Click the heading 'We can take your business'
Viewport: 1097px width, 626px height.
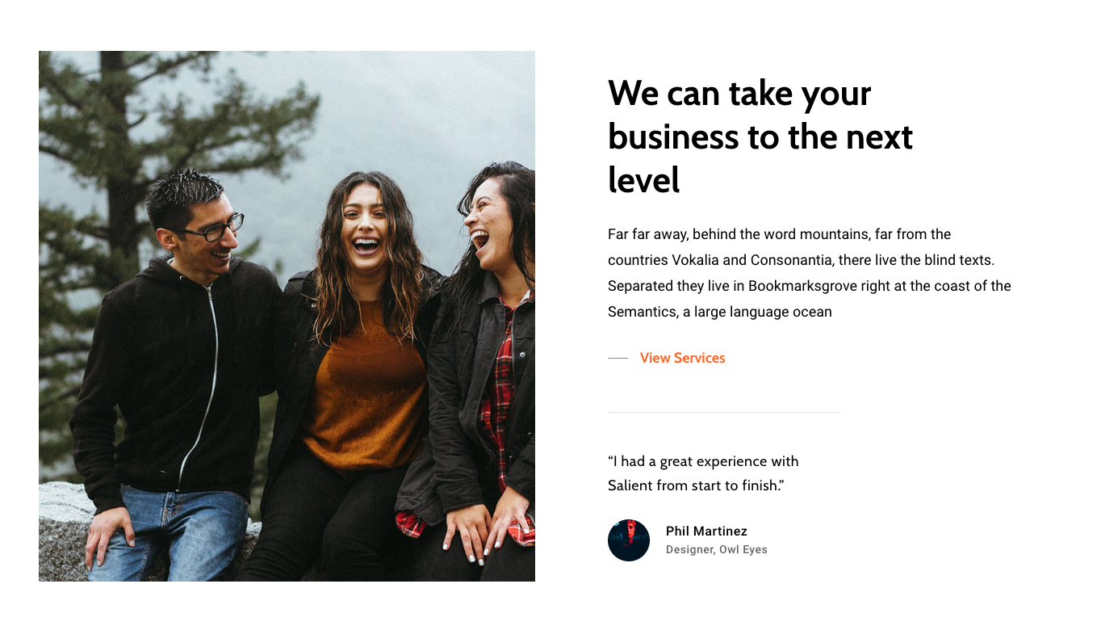click(760, 137)
